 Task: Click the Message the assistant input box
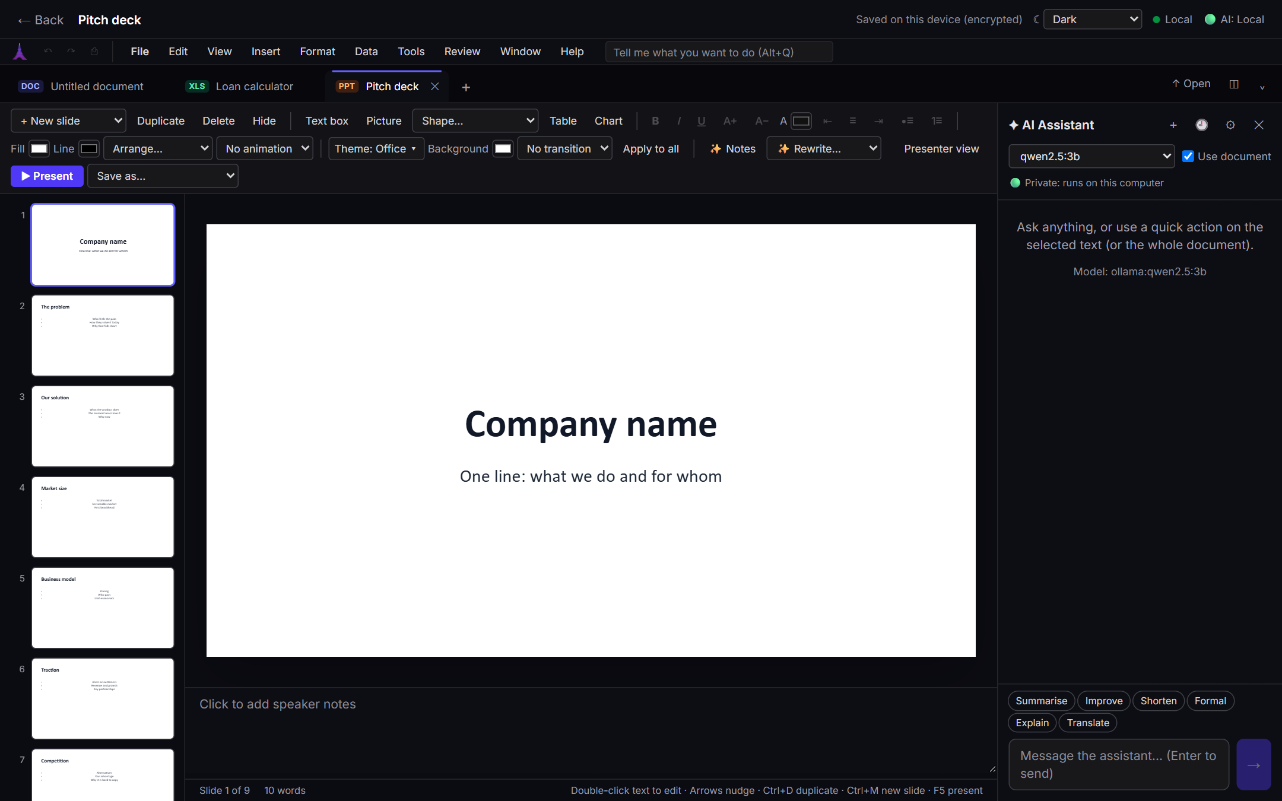click(1118, 765)
